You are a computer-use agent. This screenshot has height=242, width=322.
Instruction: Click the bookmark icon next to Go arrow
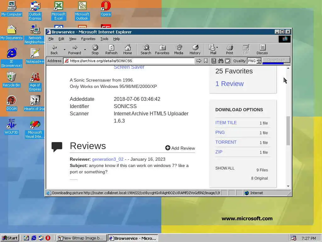pos(206,61)
